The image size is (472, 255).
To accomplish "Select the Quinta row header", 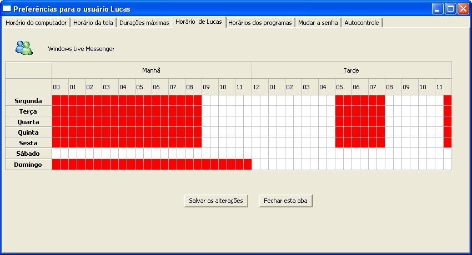I will 28,132.
